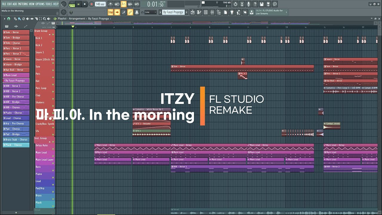Toggle wait for input to start playing

117,4
